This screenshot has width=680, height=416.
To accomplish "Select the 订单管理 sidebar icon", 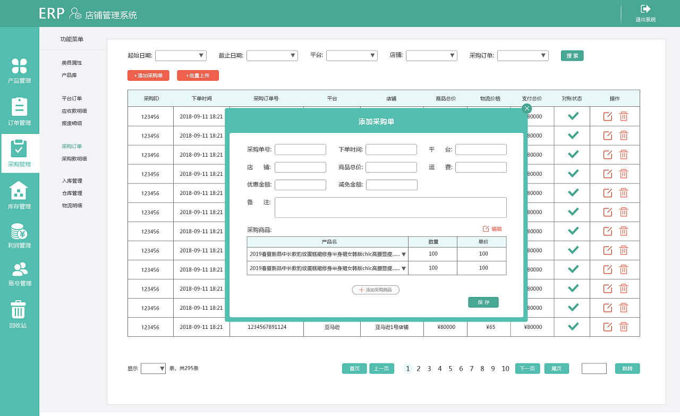I will (x=20, y=112).
